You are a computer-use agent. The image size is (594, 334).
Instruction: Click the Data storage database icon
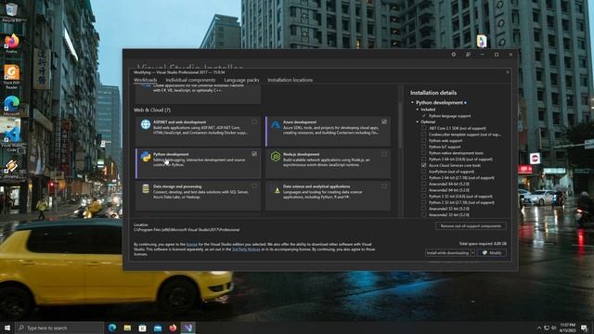(146, 188)
